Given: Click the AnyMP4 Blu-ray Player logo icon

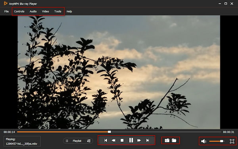Looking at the screenshot, I should 6,4.
